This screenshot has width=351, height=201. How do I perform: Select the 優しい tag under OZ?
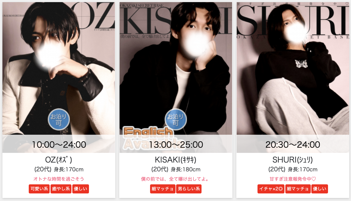[x=80, y=189]
